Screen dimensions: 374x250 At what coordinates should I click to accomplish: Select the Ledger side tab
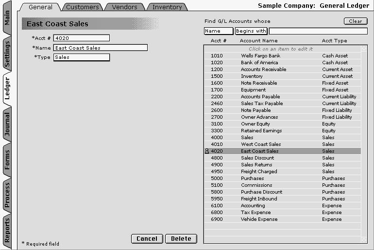pyautogui.click(x=7, y=89)
